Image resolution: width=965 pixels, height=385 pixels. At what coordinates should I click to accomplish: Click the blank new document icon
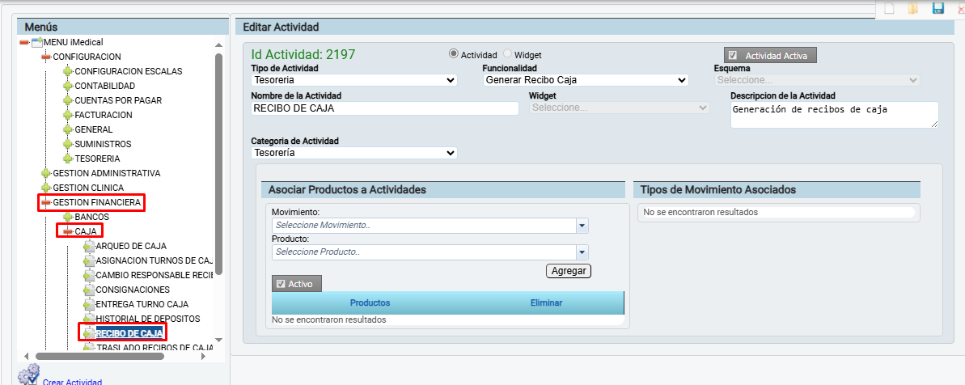889,9
